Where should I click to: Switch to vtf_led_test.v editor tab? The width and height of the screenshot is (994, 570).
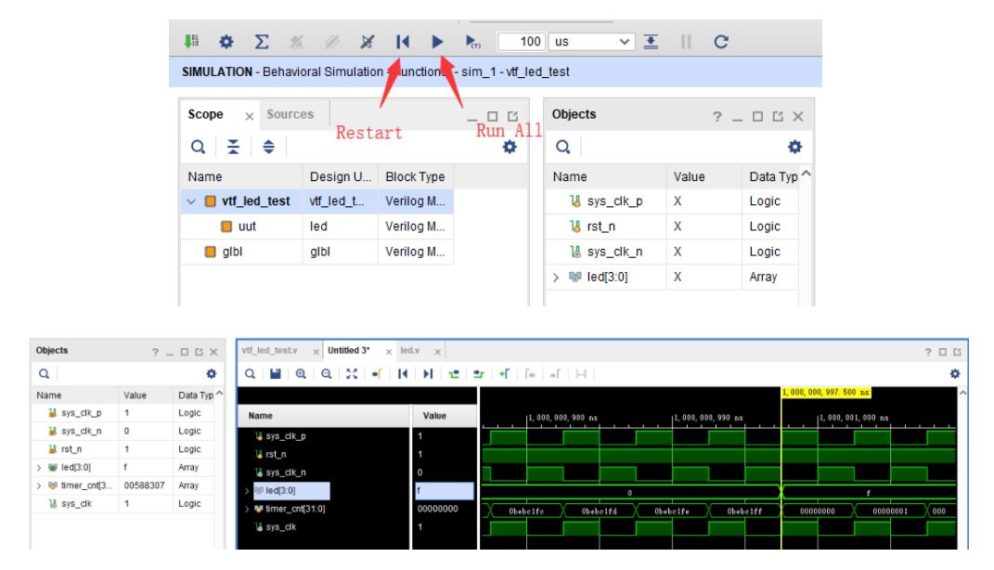tap(269, 350)
